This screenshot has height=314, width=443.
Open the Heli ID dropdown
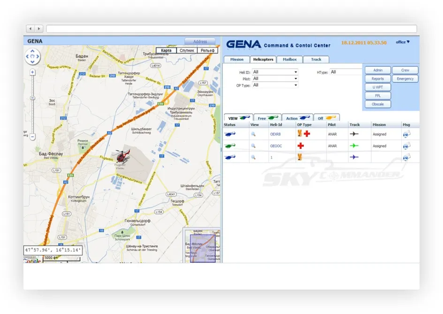point(275,72)
